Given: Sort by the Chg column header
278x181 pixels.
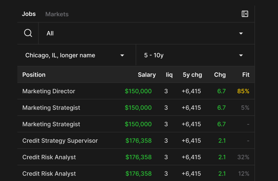Looking at the screenshot, I should coord(220,74).
